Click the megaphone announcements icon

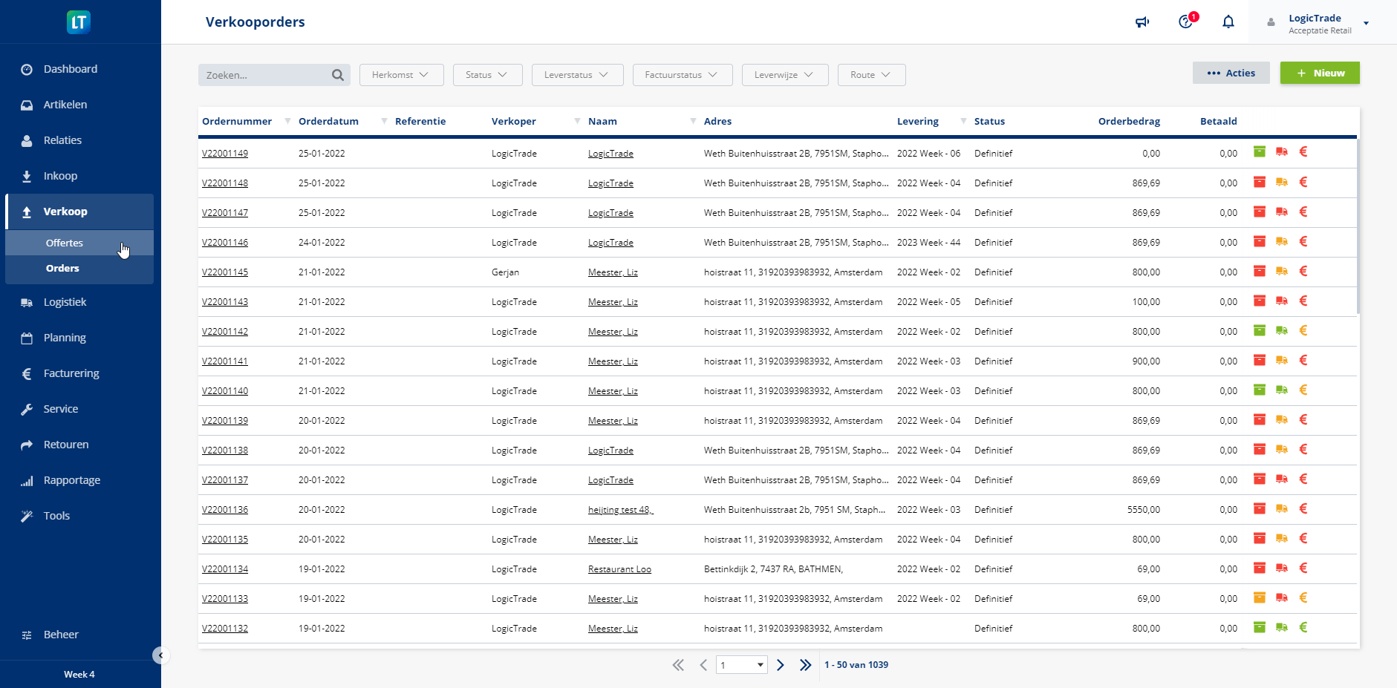pyautogui.click(x=1142, y=22)
